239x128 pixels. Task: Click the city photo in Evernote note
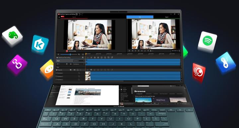(x=88, y=92)
